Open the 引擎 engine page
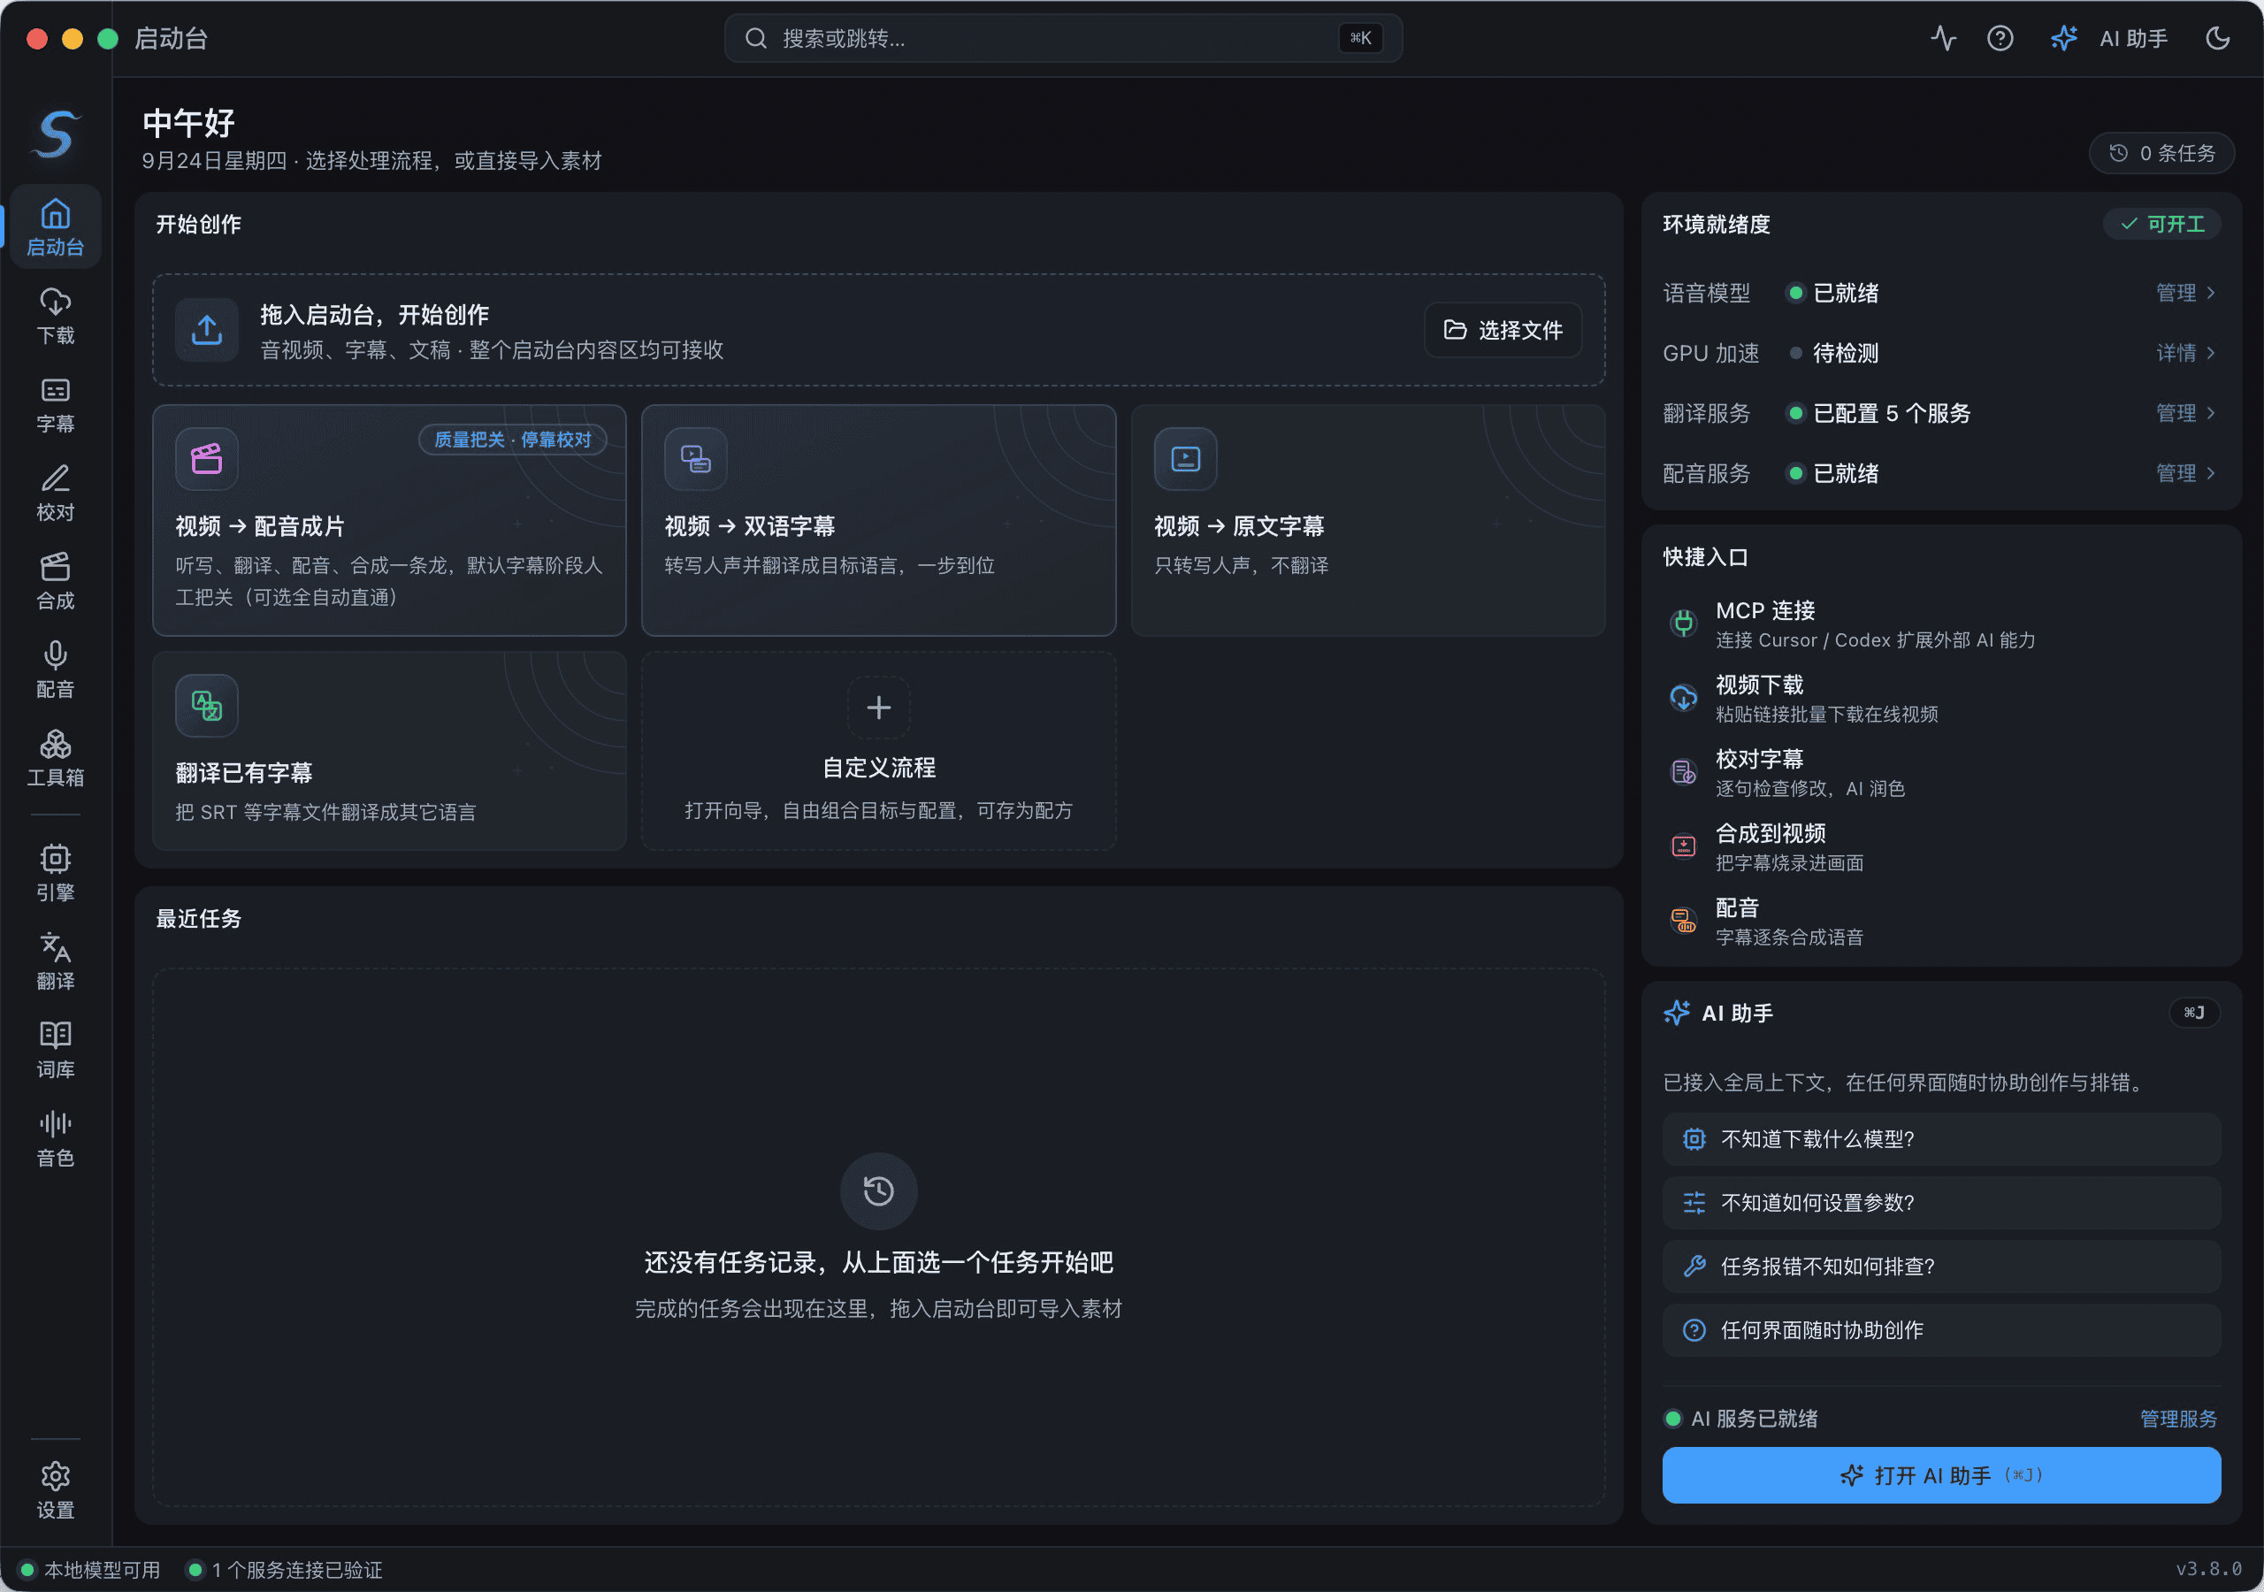 click(55, 873)
